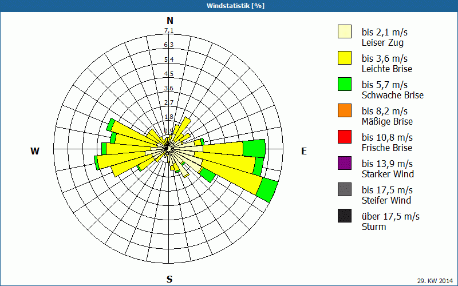This screenshot has width=458, height=286.
Task: Click the '2,7' ring scale label
Action: click(169, 102)
